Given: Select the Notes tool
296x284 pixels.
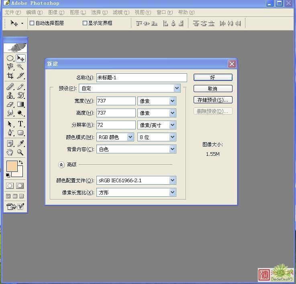Looking at the screenshot, I should [10, 143].
